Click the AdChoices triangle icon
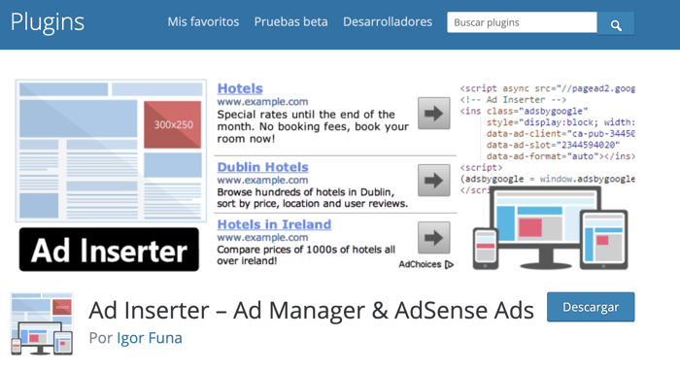680x371 pixels. point(449,264)
